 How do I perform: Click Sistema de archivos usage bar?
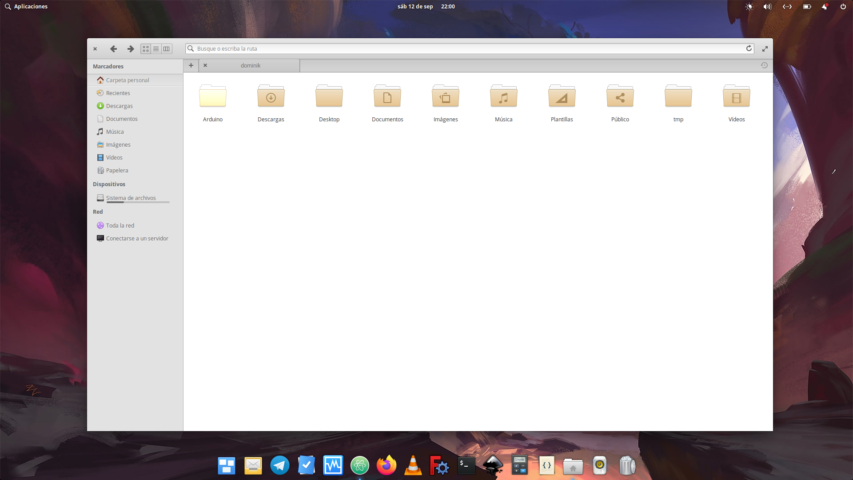click(138, 202)
